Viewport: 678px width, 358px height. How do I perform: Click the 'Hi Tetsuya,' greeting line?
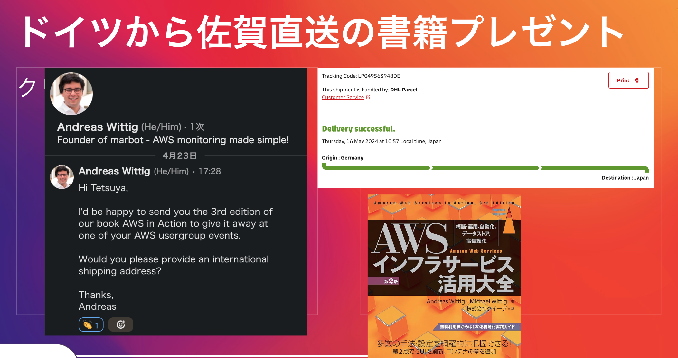click(x=103, y=188)
